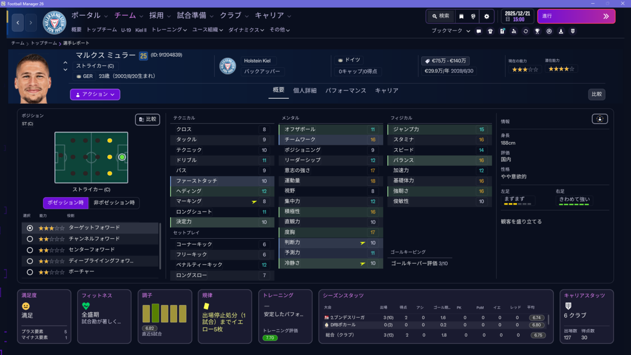Image resolution: width=631 pixels, height=355 pixels.
Task: Open the Kiel II submenu item
Action: pos(141,30)
